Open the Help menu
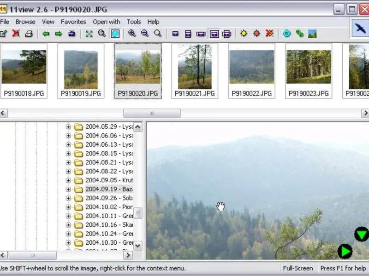 coord(153,22)
